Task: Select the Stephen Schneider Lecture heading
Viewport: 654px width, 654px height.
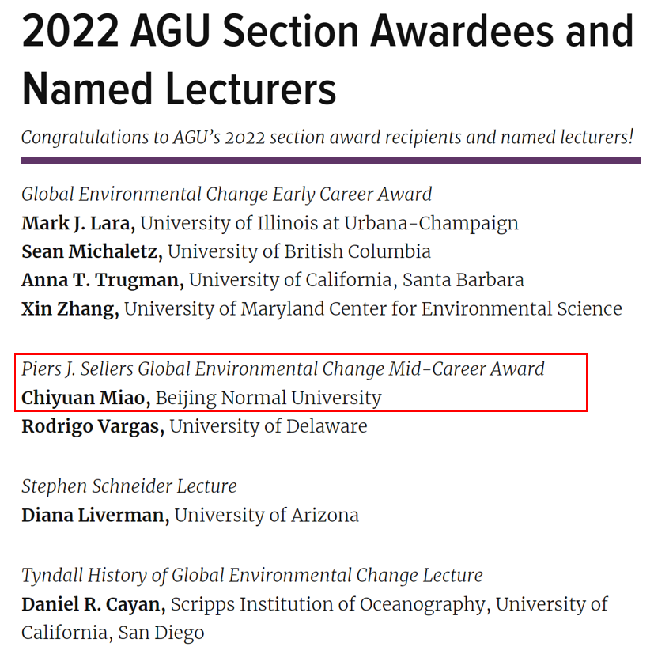Action: (x=129, y=486)
